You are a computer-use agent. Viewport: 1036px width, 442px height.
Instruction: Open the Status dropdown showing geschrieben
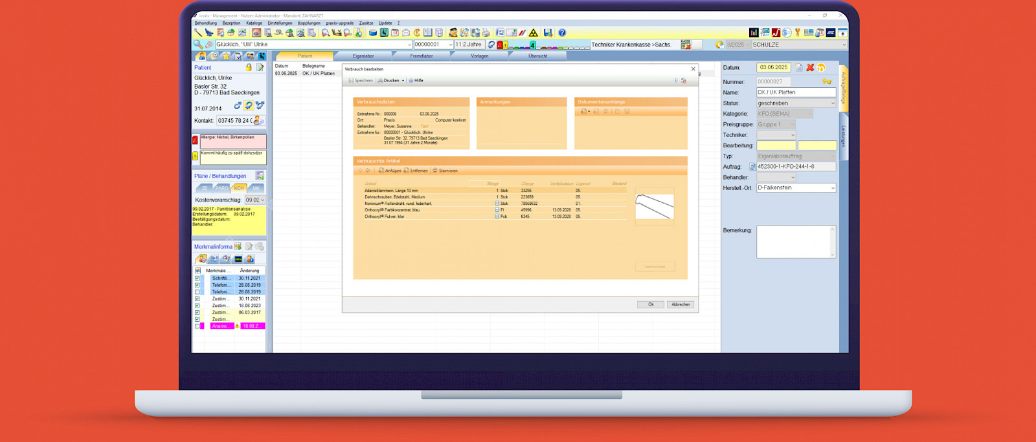[832, 103]
